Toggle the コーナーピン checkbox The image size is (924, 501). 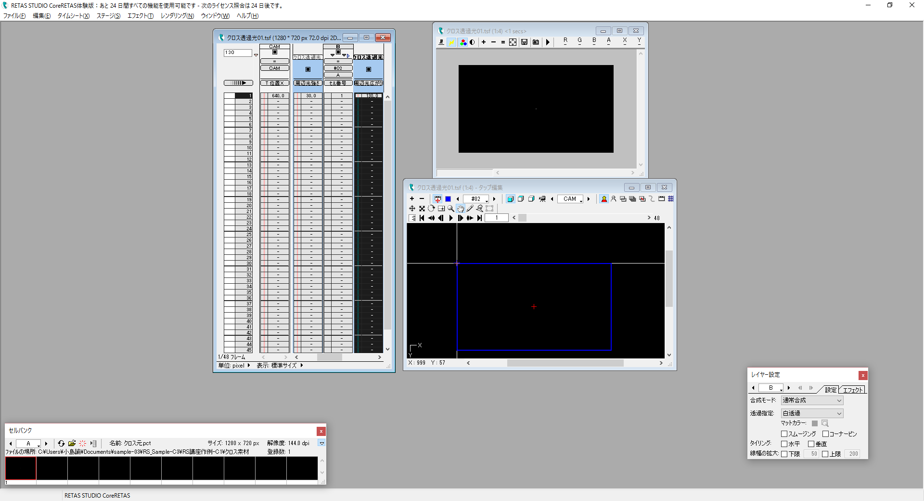click(825, 434)
